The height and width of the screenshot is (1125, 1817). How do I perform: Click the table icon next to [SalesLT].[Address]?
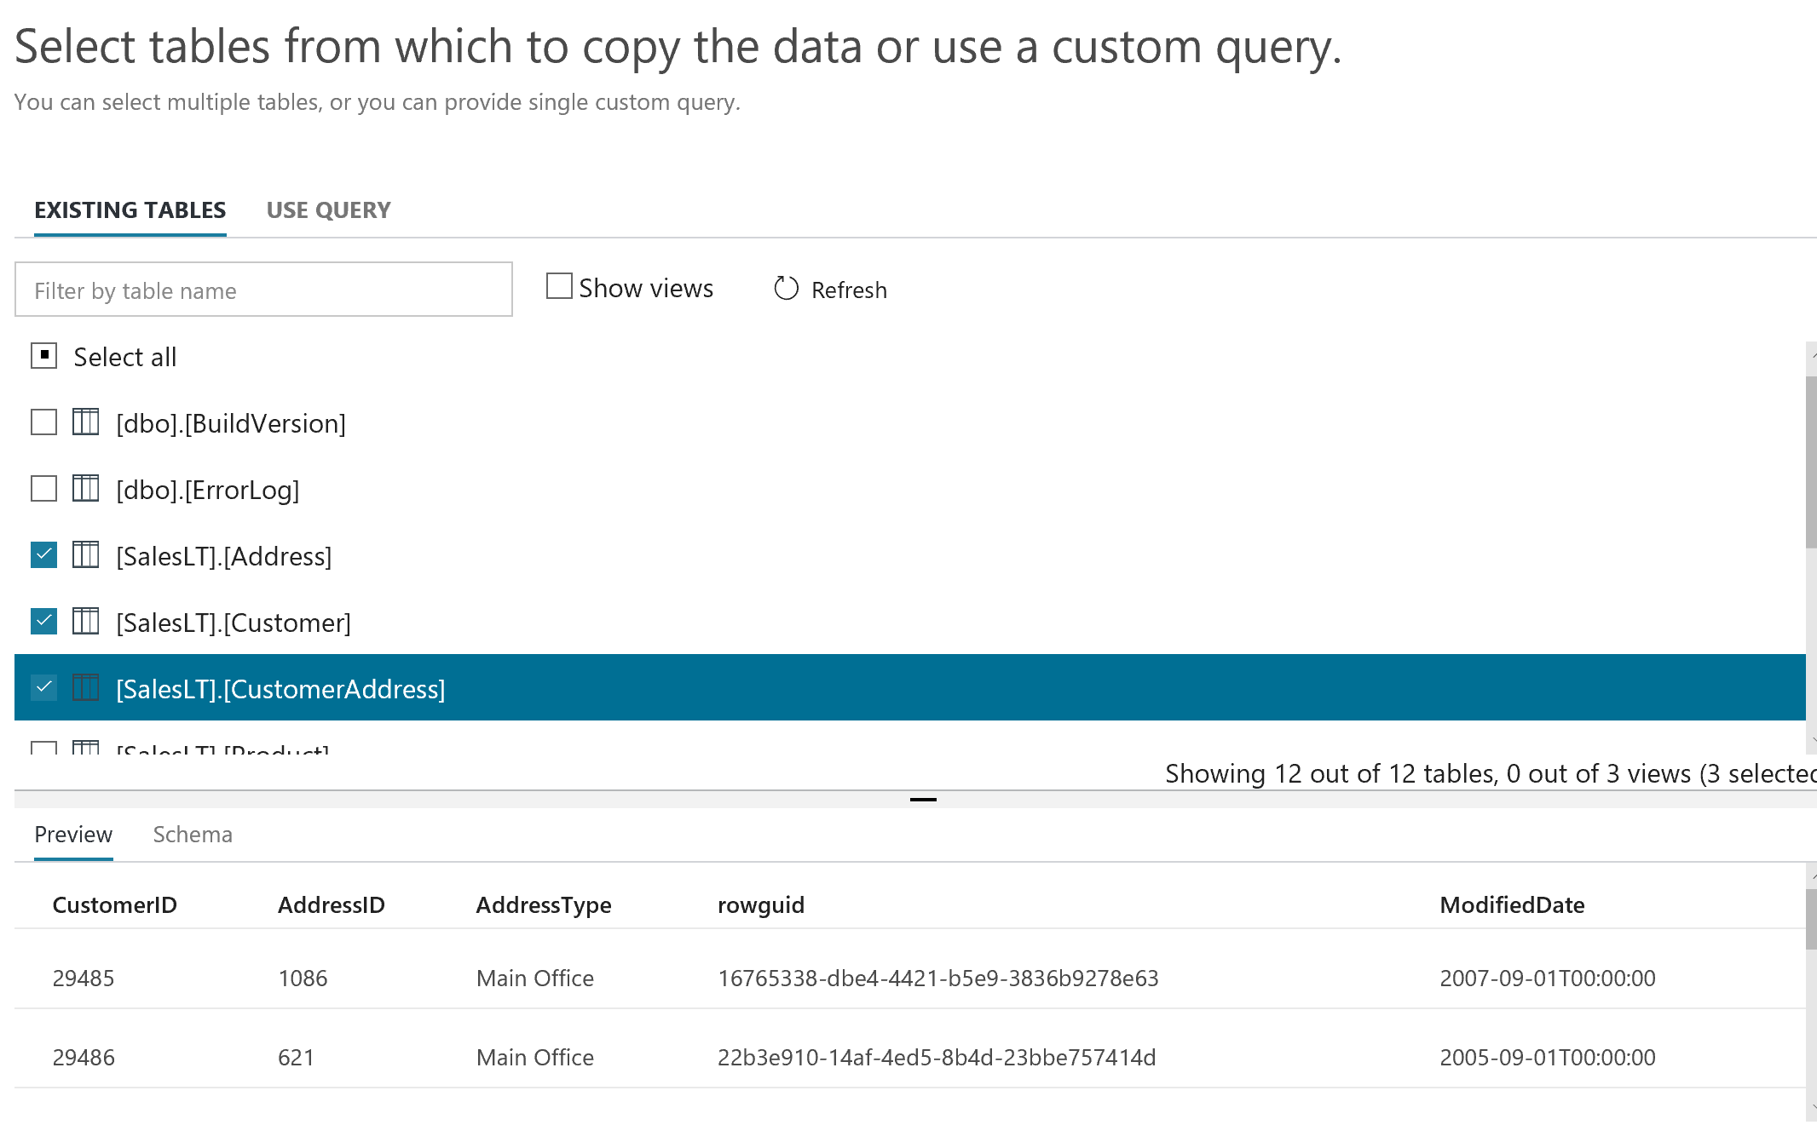[85, 555]
